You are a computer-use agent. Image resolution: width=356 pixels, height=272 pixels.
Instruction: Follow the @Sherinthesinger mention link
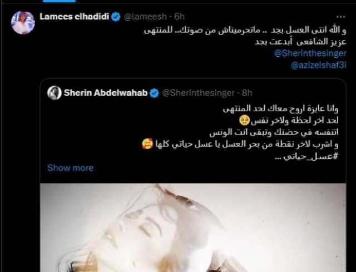(310, 53)
